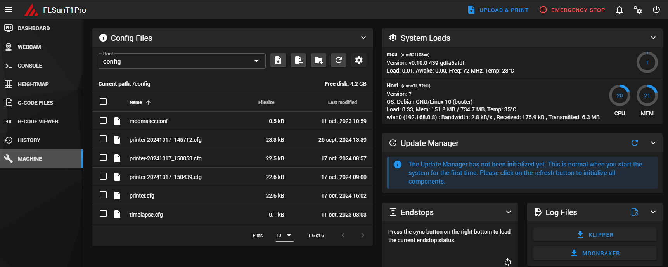Click the power menu icon
668x267 pixels.
coord(656,10)
